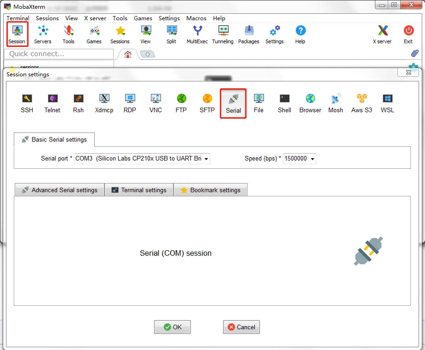Screen dimensions: 425x350
Task: Switch to Advanced Serial settings tab
Action: pyautogui.click(x=60, y=190)
